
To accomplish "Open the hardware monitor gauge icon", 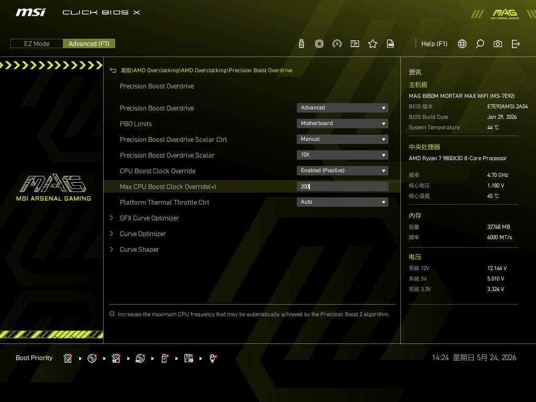I will pyautogui.click(x=337, y=44).
